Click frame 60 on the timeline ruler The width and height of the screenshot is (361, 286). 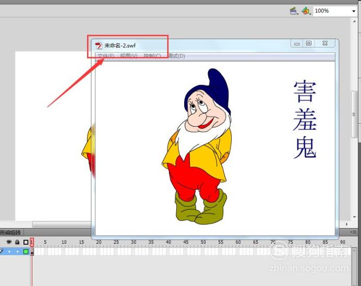click(x=238, y=242)
